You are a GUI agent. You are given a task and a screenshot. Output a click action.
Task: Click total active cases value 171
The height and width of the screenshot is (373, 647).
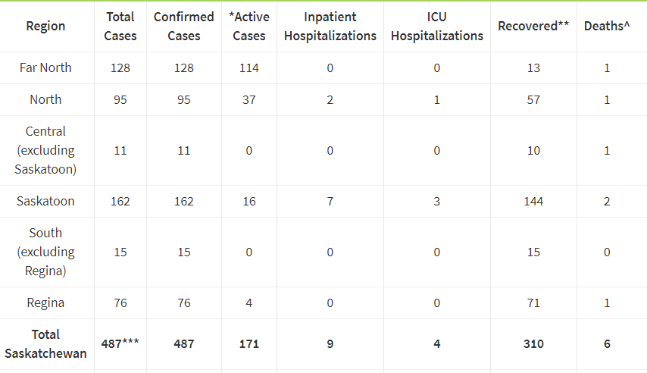[248, 343]
